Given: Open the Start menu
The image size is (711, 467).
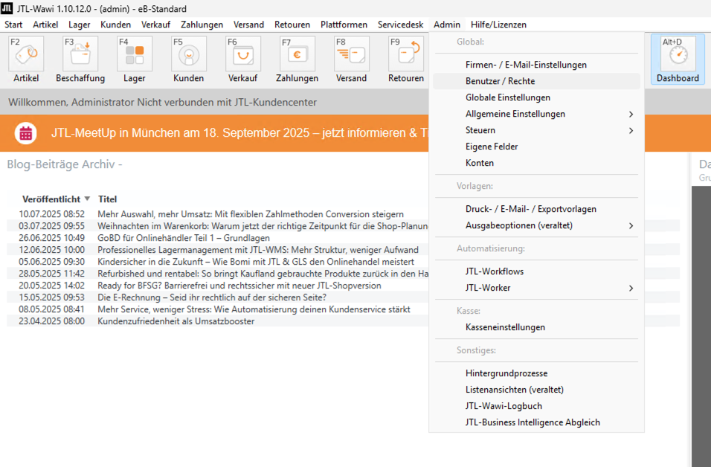Looking at the screenshot, I should pos(13,25).
